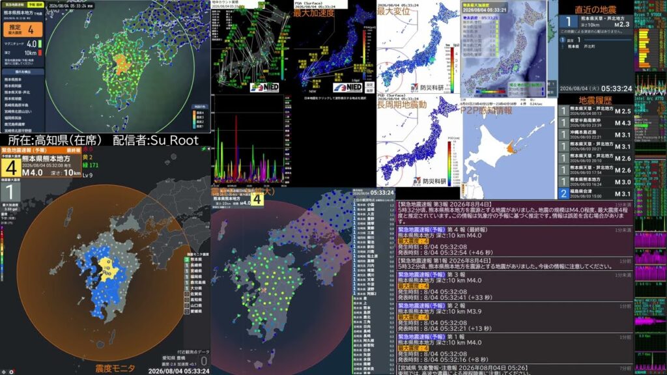Click the gray intensity 1 box in 震度モニタ panel
667x375 pixels.
(10, 192)
